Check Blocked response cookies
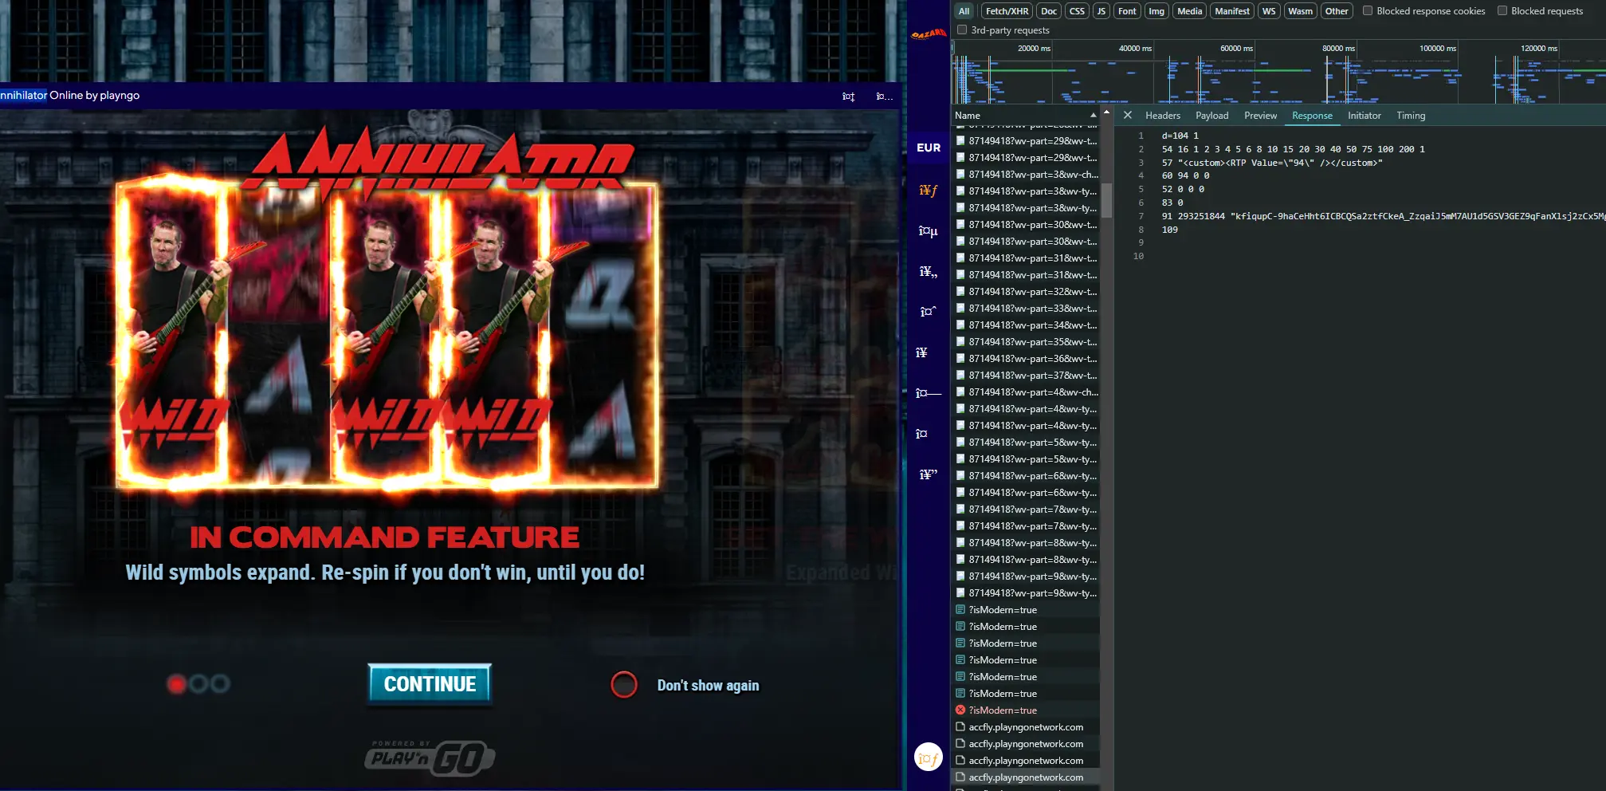This screenshot has height=791, width=1606. point(1368,10)
